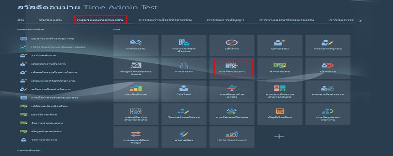Viewport: 393px width, 156px height.
Task: Open the Benefits Administration (การจัดการสิทธิประโยชน์) tab
Action: pos(165,20)
